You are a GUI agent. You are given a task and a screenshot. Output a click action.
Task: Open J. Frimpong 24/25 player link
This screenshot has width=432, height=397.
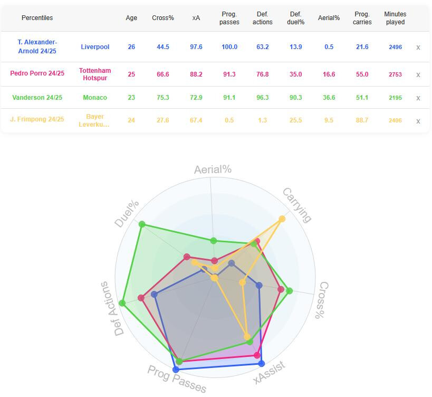[x=37, y=119]
